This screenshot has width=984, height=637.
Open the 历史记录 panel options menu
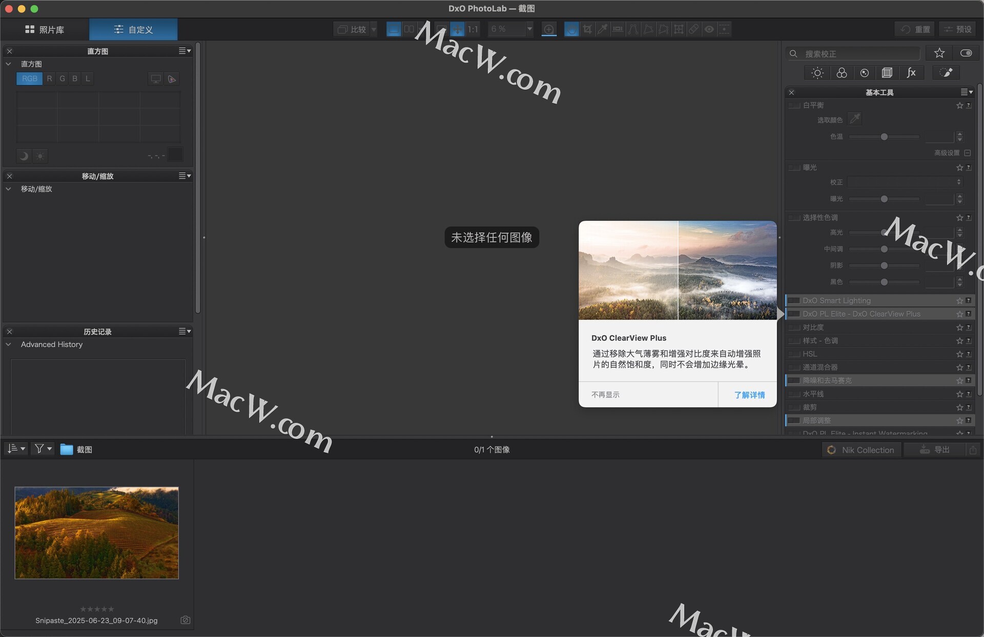point(184,331)
